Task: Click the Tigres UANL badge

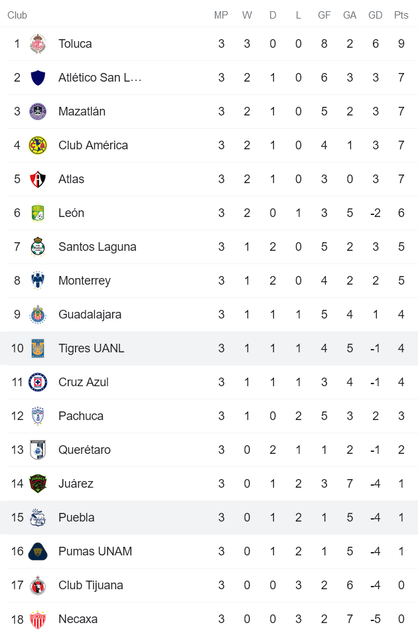Action: click(x=38, y=348)
